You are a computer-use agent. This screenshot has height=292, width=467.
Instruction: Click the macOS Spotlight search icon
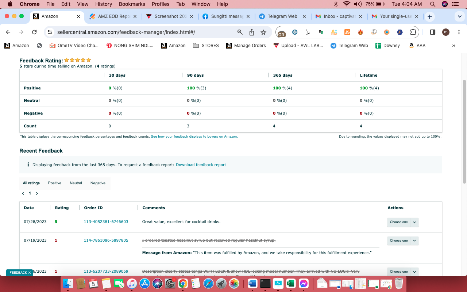(x=433, y=4)
